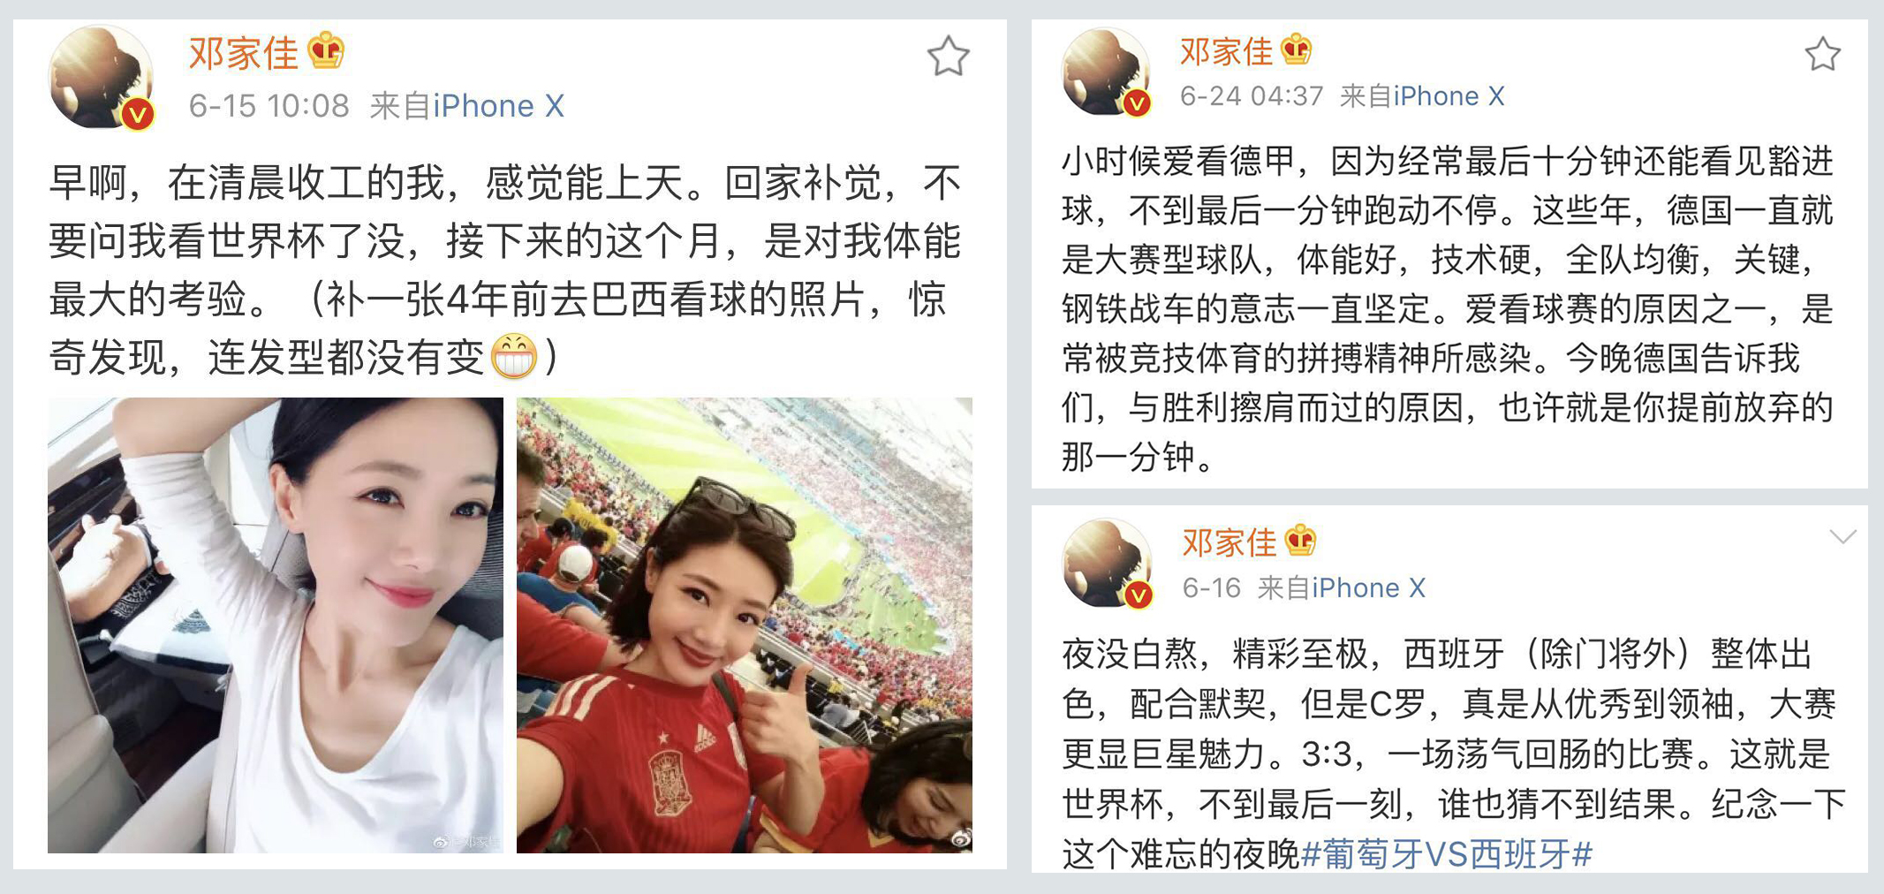Open the #葡萄牙VS西班牙# hashtag link
The image size is (1884, 894).
tap(1447, 853)
